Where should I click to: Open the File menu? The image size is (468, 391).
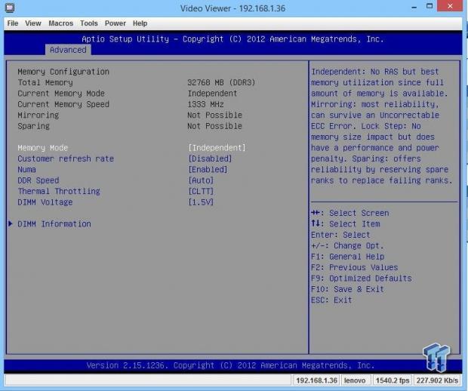13,23
